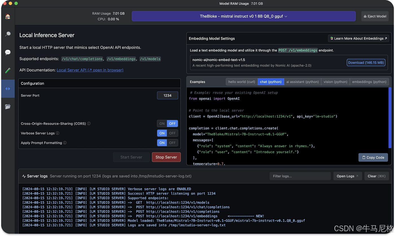Switch to ai assistant (python) example tab
Viewport: 395px width, 236px height.
pyautogui.click(x=302, y=82)
